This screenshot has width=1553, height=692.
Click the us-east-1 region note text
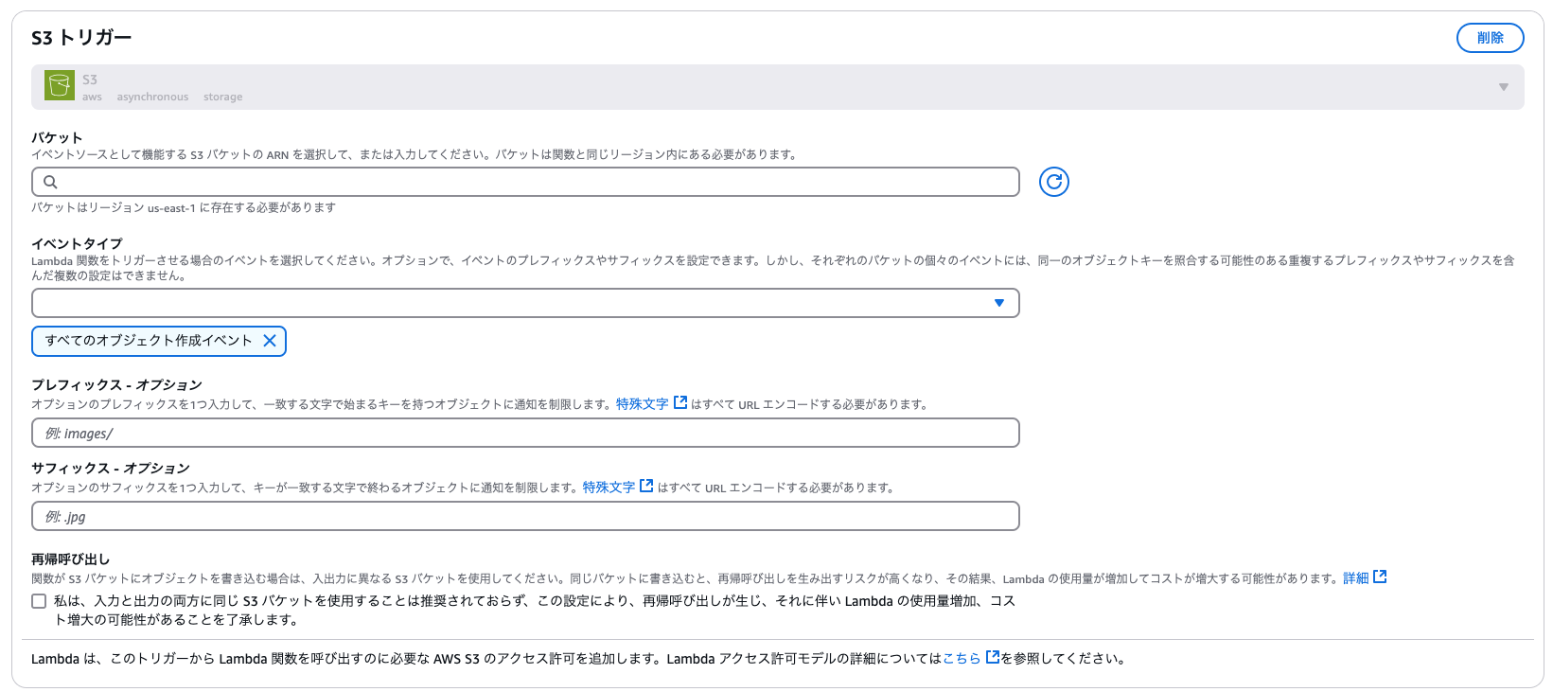pos(184,208)
